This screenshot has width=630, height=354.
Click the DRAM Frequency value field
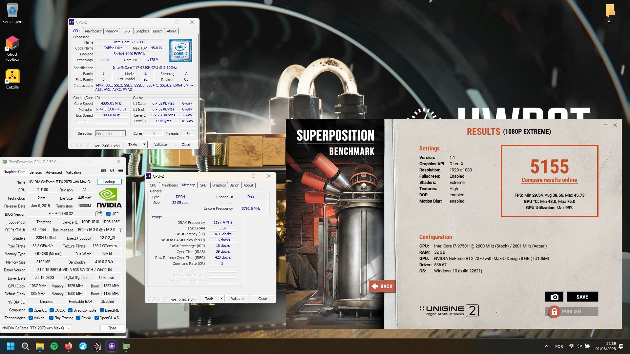click(x=223, y=222)
